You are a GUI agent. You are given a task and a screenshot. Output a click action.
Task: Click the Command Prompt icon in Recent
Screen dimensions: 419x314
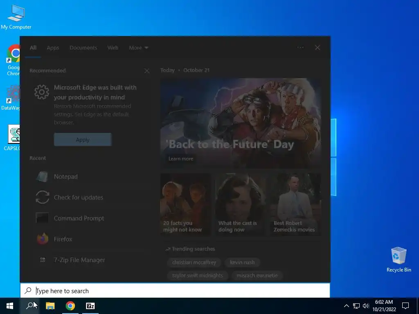[42, 218]
